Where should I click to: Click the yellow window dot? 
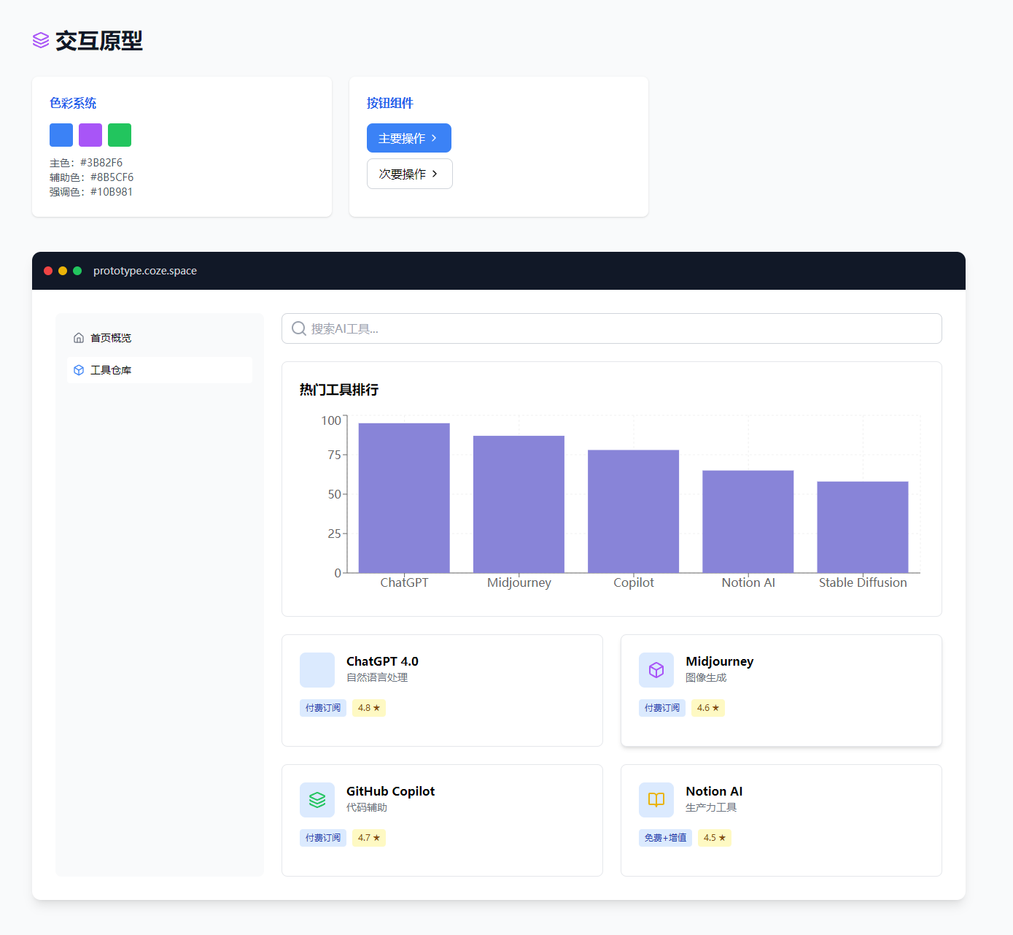63,271
